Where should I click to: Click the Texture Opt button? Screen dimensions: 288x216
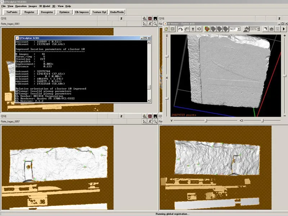(x=99, y=12)
